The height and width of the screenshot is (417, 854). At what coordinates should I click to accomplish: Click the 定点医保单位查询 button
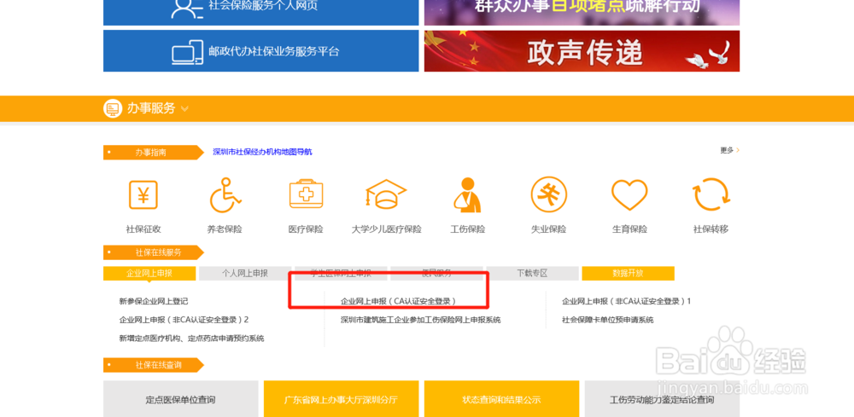(x=181, y=399)
